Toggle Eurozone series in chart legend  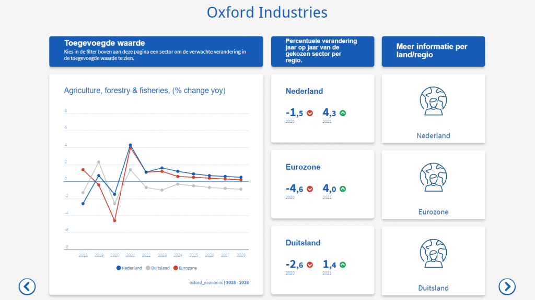tap(185, 268)
